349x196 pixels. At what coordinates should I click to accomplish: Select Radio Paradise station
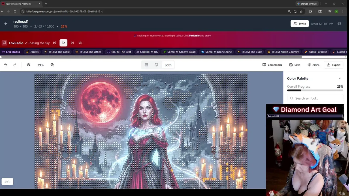click(316, 52)
